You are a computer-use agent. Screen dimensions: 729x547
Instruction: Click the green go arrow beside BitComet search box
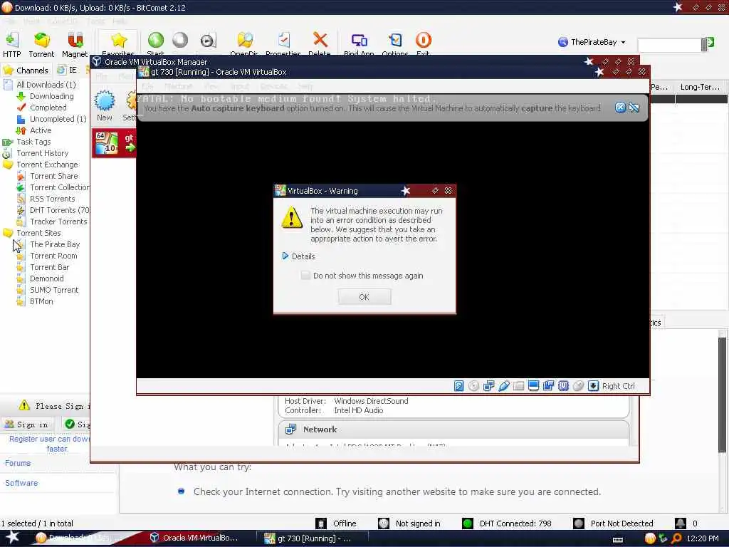click(x=710, y=42)
